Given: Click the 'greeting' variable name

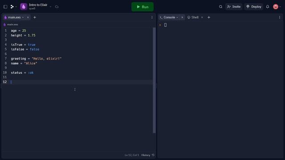Looking at the screenshot, I should click(x=18, y=59).
